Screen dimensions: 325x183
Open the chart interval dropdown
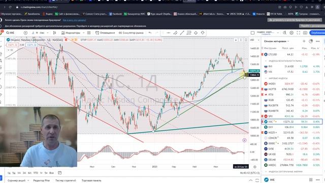pos(48,33)
